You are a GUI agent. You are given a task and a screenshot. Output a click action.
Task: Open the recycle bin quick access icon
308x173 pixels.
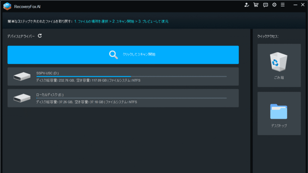coord(279,62)
